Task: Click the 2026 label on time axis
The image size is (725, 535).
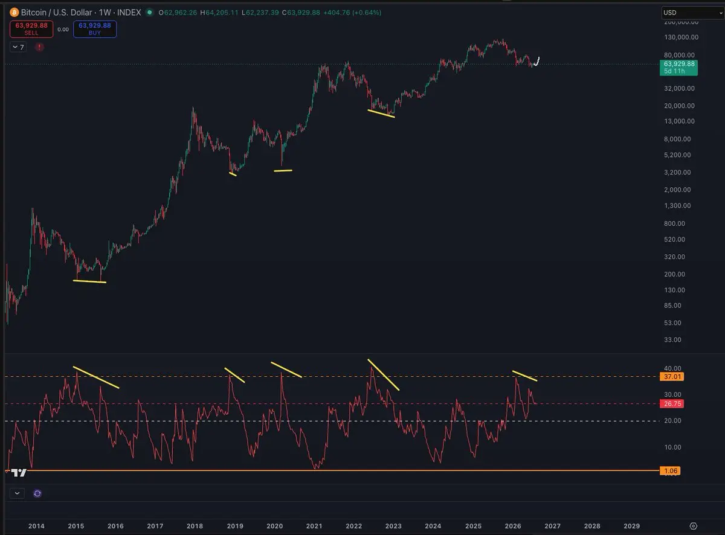Action: click(513, 526)
